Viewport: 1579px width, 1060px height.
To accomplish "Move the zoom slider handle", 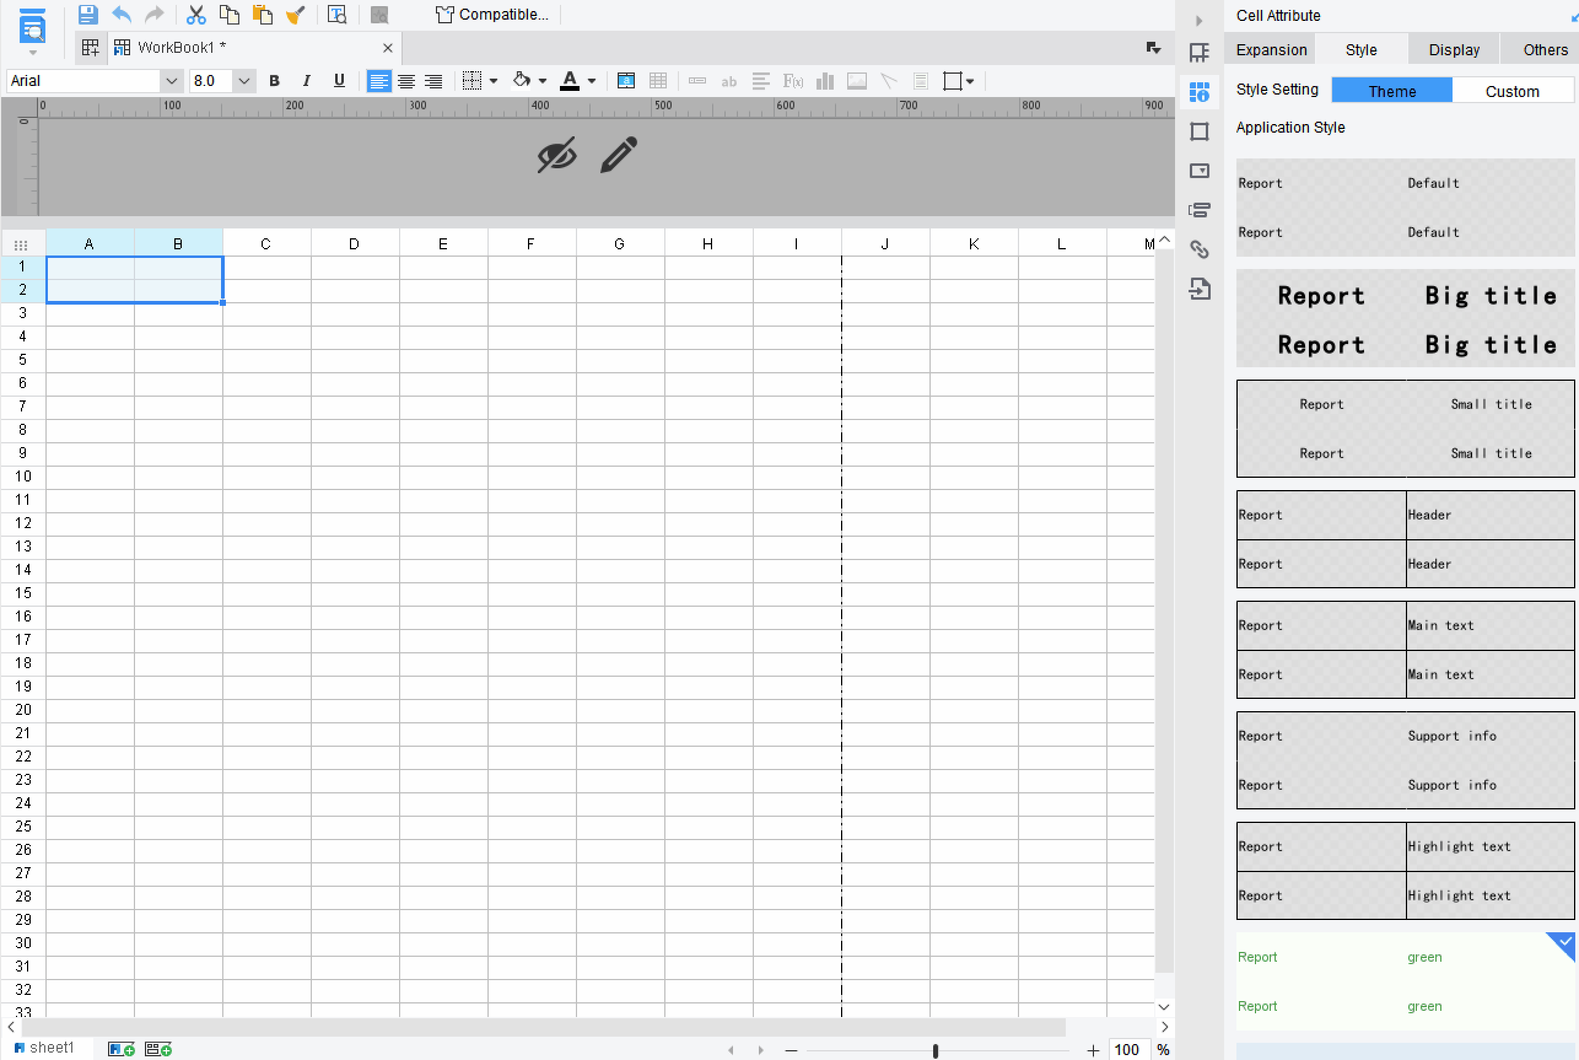I will coord(936,1051).
